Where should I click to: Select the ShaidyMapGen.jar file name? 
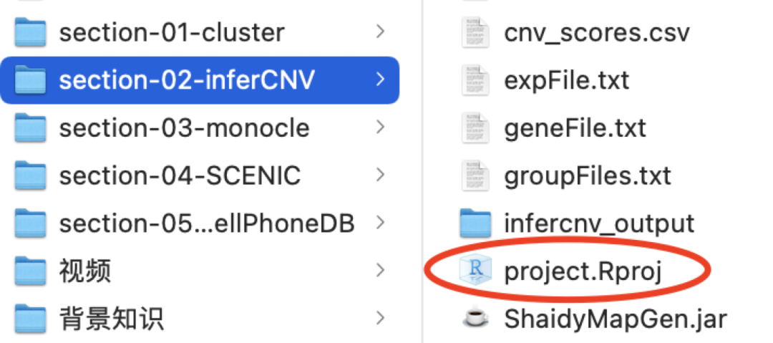point(615,318)
